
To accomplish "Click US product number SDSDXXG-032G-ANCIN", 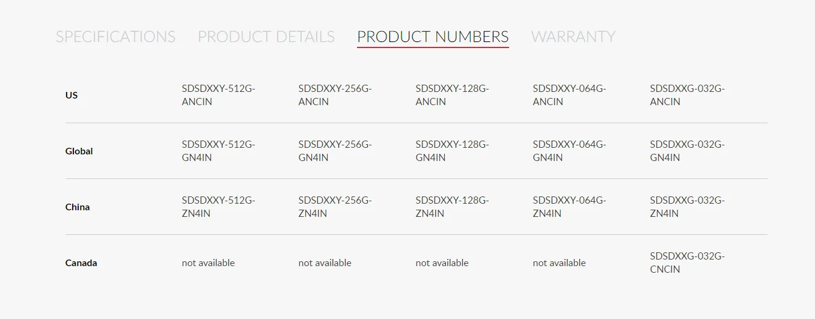I will pos(687,95).
